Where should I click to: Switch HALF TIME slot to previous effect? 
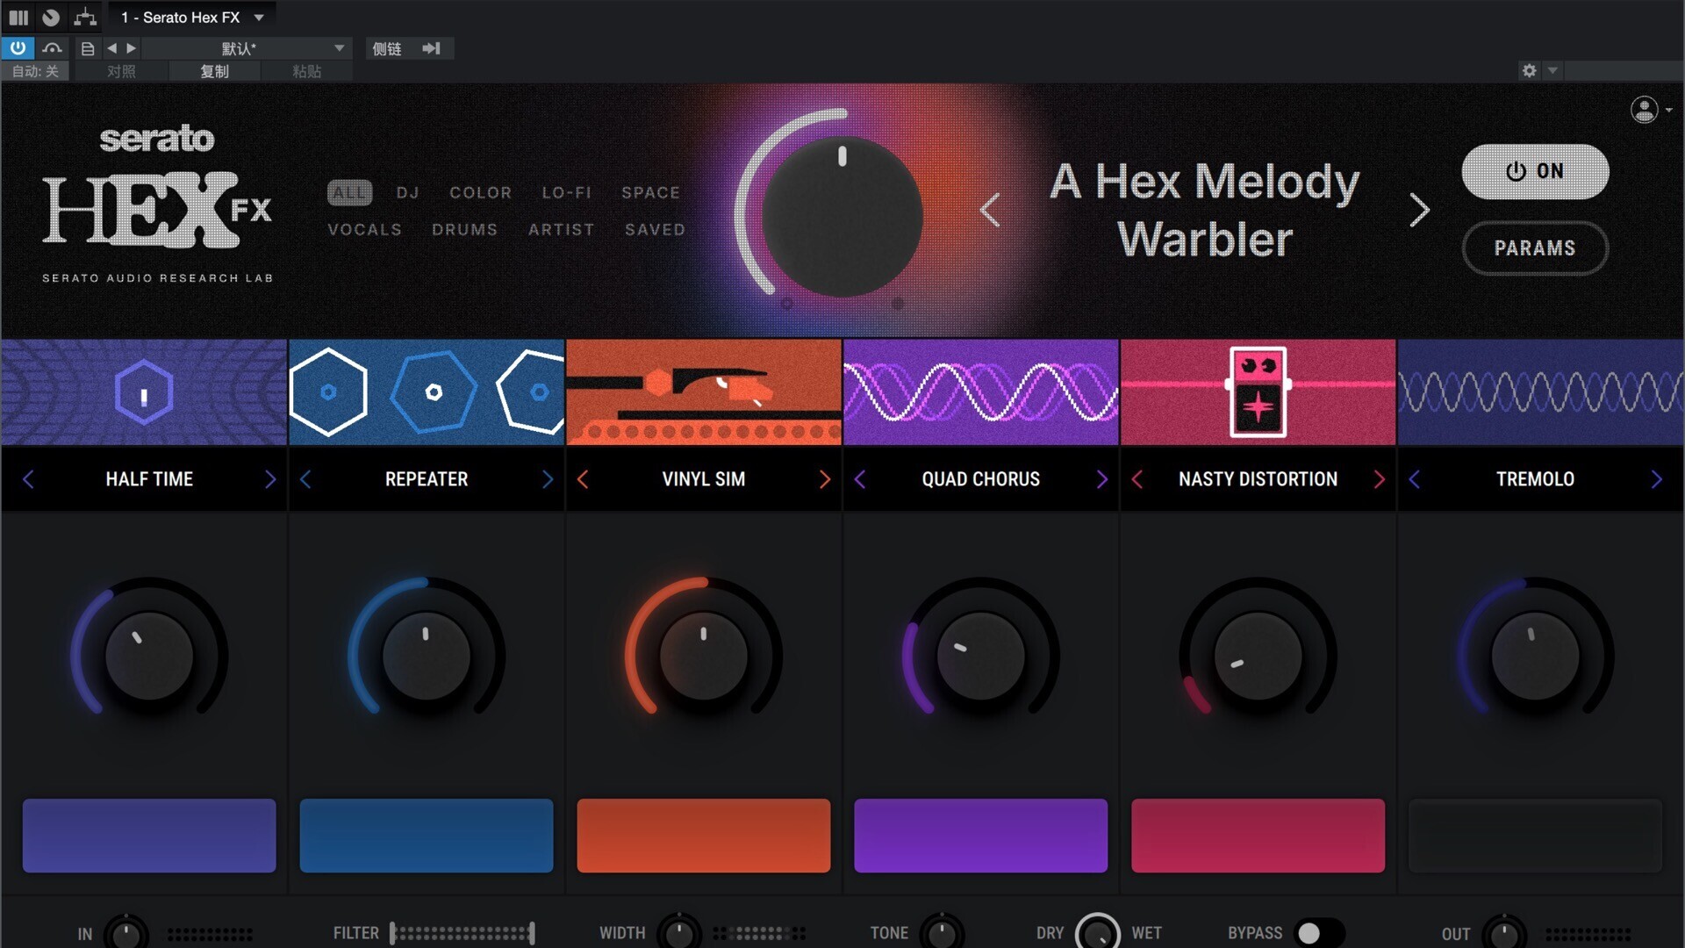28,479
